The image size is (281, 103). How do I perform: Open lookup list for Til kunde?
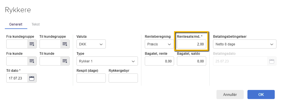pos(65,61)
